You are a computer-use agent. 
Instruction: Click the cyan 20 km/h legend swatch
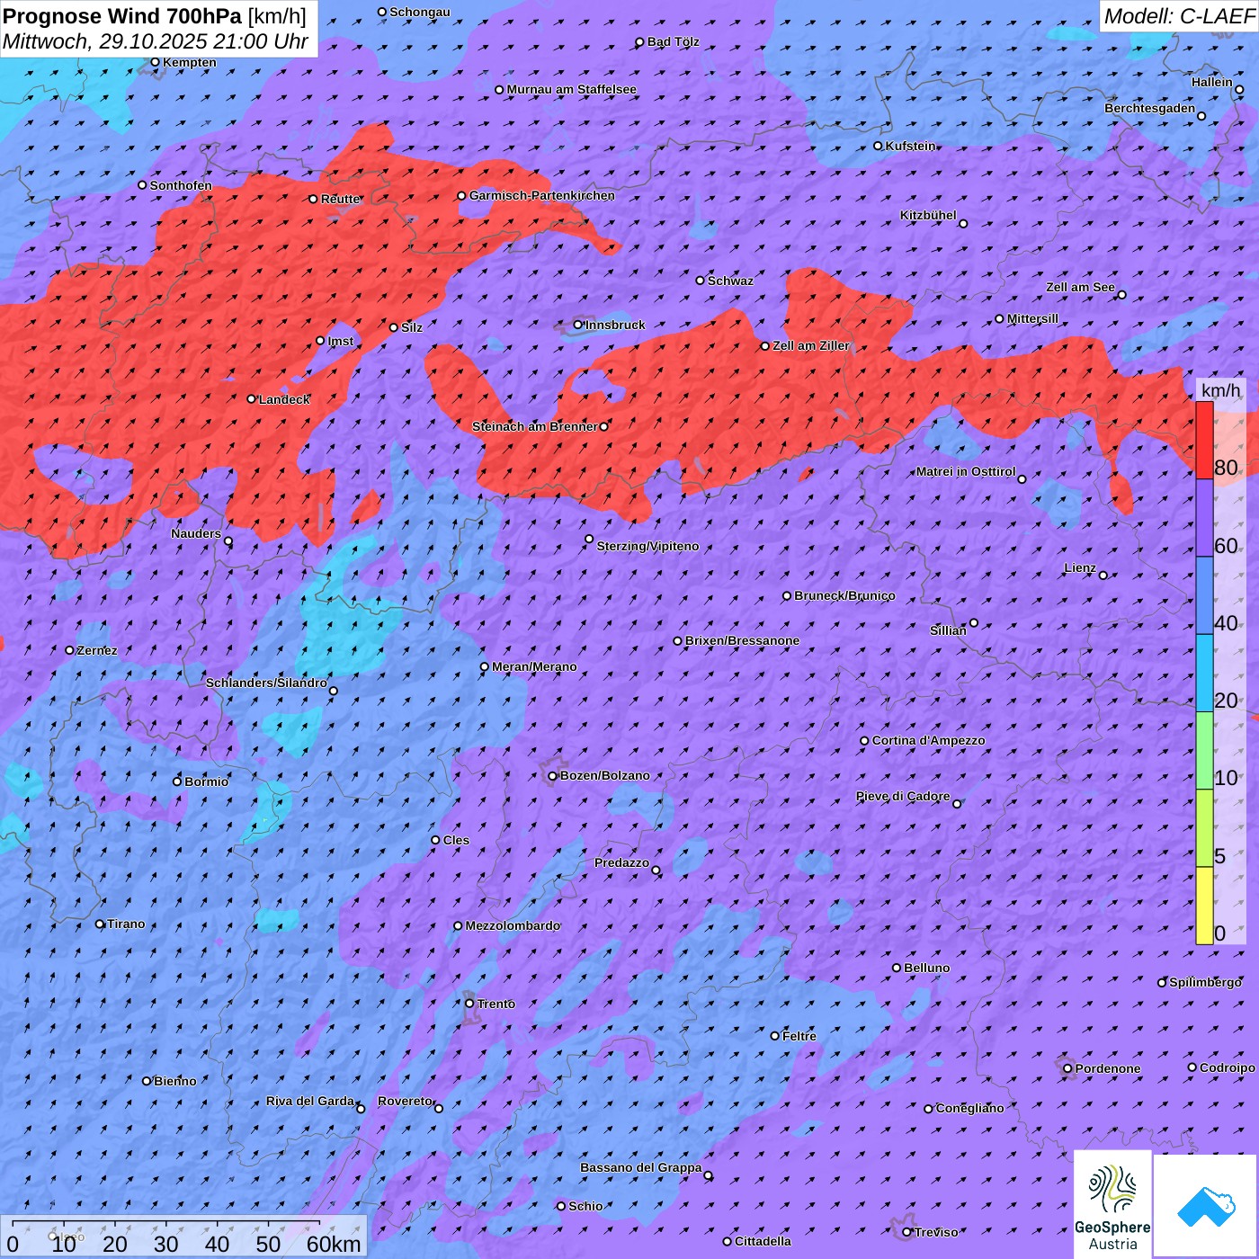tap(1204, 674)
